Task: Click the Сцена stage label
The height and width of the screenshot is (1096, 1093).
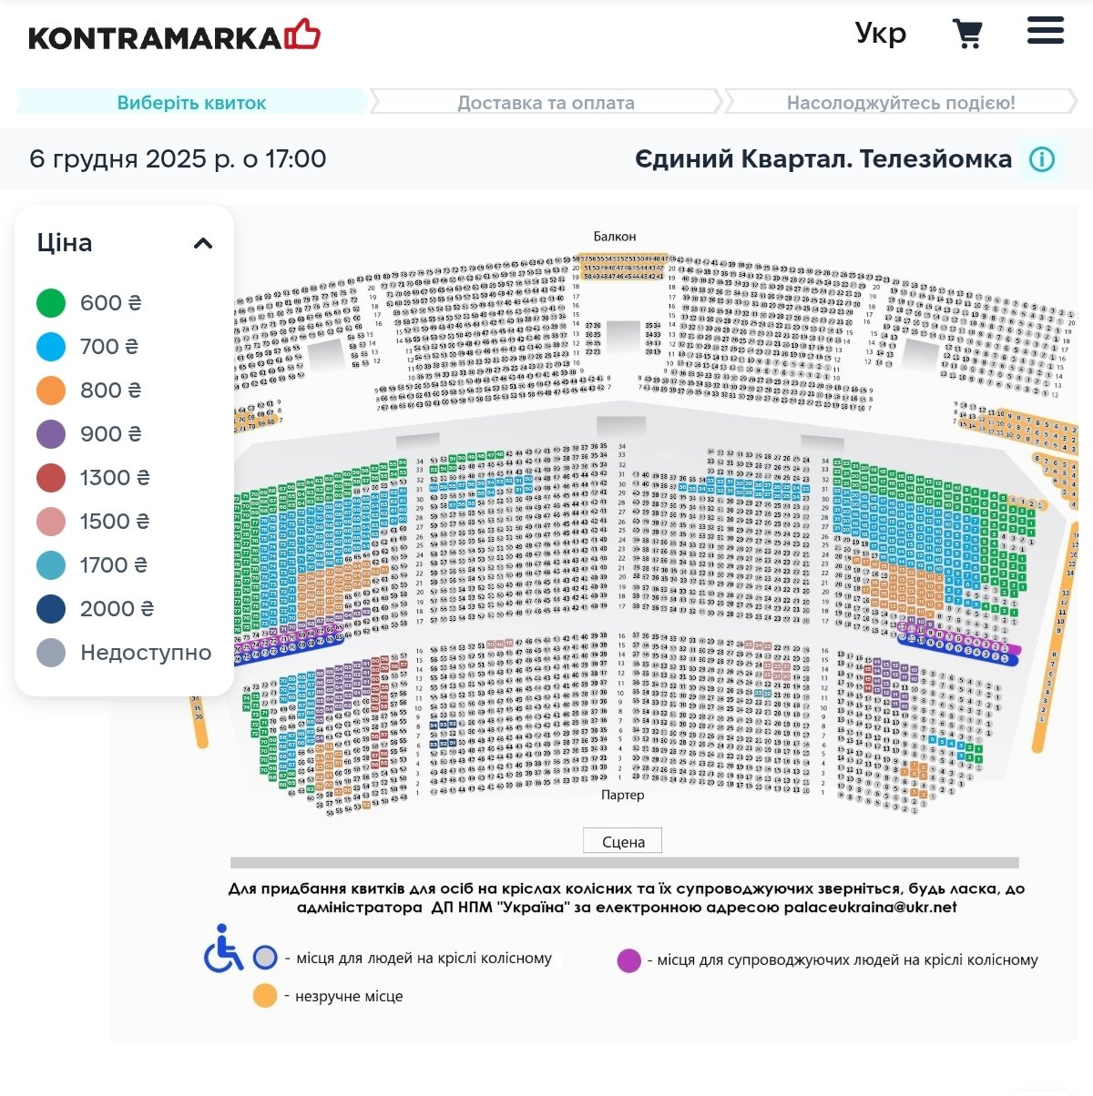Action: (x=623, y=842)
